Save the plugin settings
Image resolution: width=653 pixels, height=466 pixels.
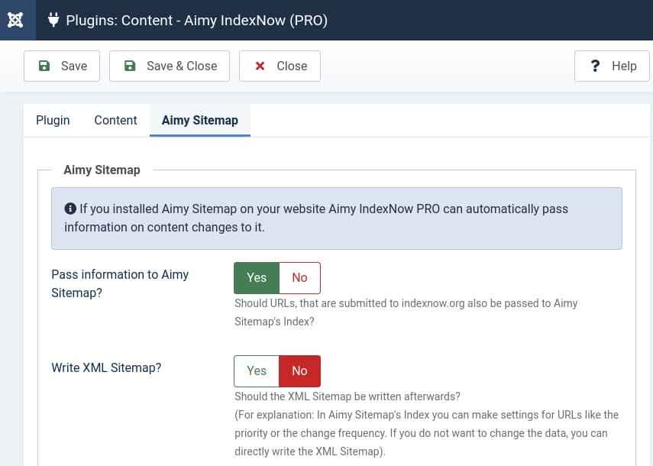[x=61, y=66]
